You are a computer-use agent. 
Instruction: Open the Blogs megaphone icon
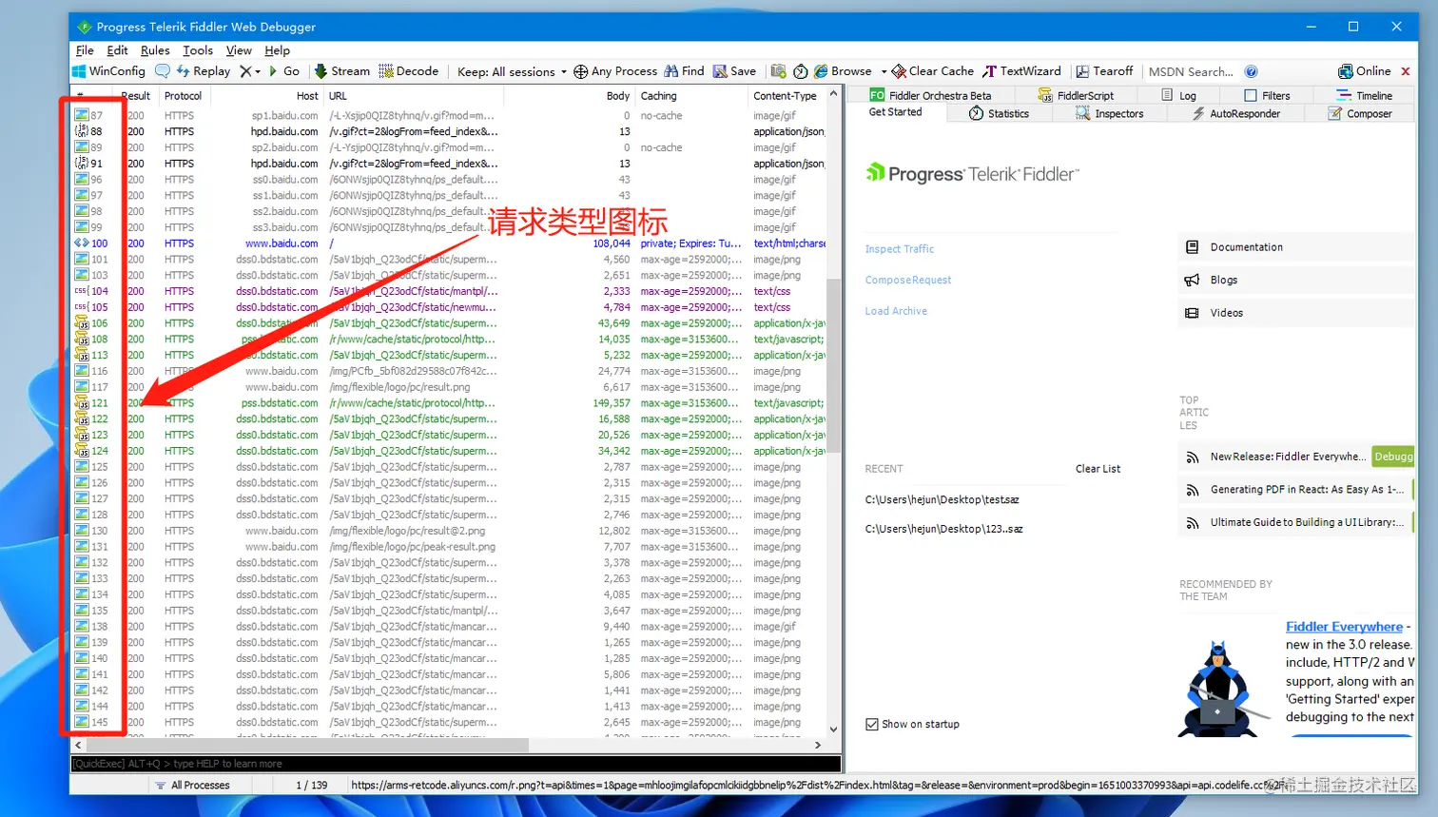1192,280
